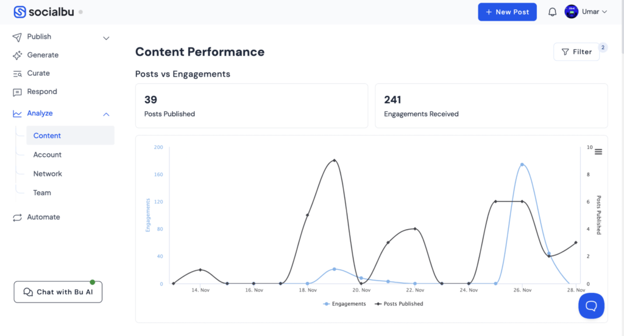The width and height of the screenshot is (624, 336).
Task: Click the Umar profile avatar
Action: click(x=571, y=12)
